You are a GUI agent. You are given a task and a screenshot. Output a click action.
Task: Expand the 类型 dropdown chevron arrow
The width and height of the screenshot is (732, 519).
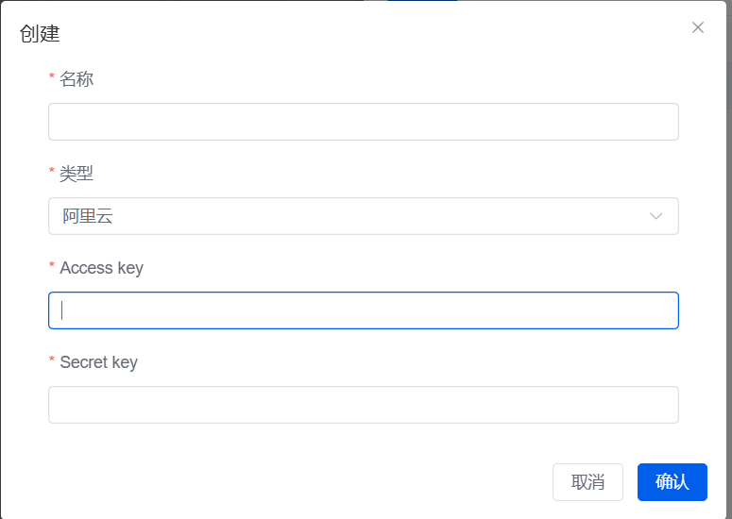pos(656,216)
